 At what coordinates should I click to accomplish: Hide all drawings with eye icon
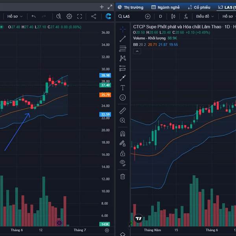click(123, 163)
